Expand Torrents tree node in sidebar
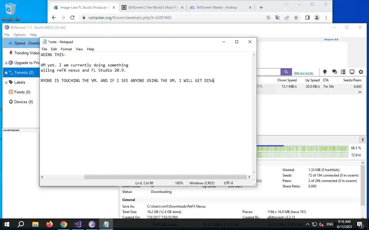The width and height of the screenshot is (369, 230). coord(6,73)
